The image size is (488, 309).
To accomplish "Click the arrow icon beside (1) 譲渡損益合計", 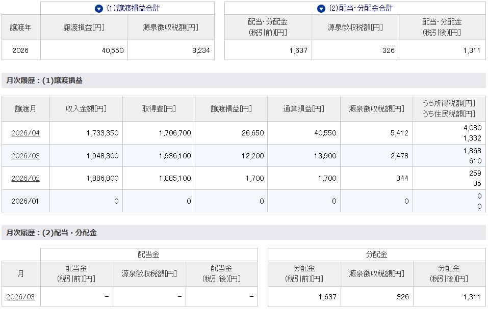I will (99, 9).
